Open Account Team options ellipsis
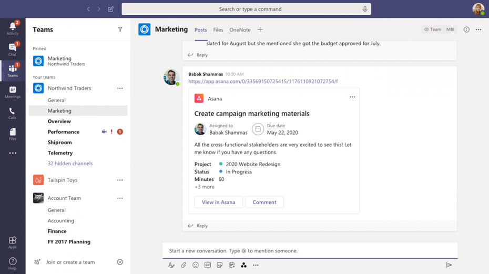The image size is (489, 274). [x=120, y=198]
